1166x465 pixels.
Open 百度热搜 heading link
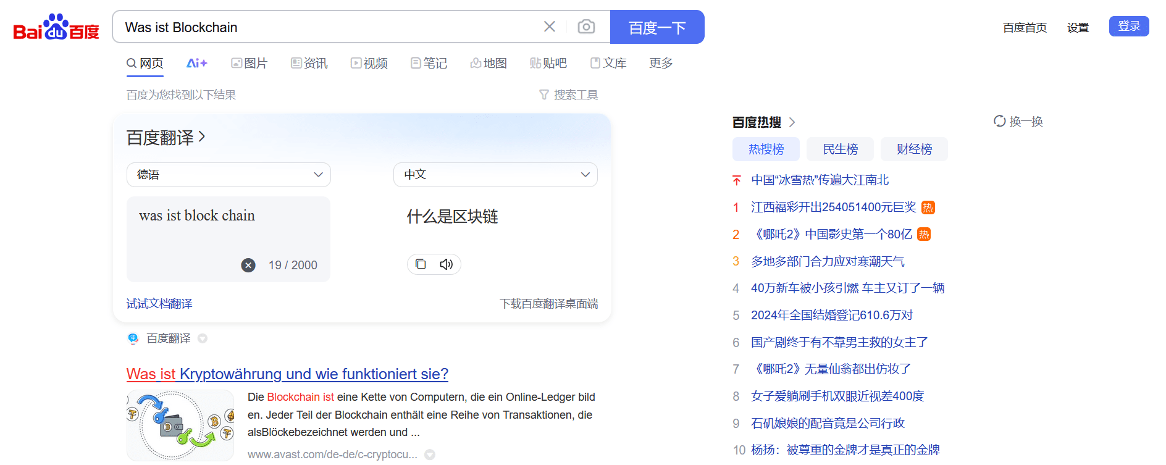[x=763, y=122]
